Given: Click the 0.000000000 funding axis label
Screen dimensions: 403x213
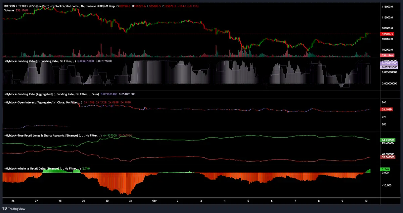Looking at the screenshot, I should point(390,83).
